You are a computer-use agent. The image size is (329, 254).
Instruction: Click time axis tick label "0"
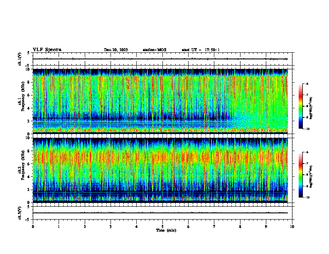pyautogui.click(x=33, y=227)
